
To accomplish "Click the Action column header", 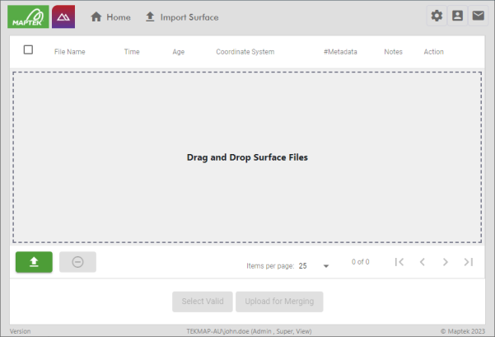I will click(433, 52).
